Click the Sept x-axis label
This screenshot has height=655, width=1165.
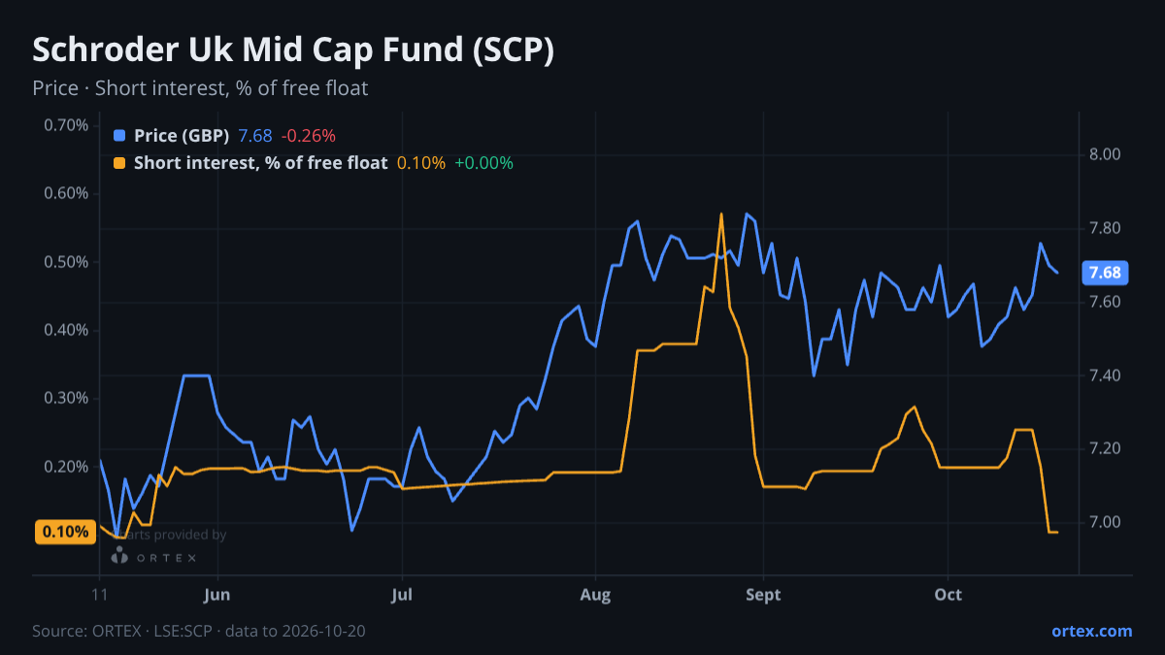click(x=764, y=594)
